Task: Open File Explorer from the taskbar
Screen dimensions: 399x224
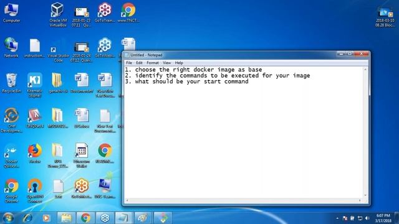Action: click(x=66, y=218)
